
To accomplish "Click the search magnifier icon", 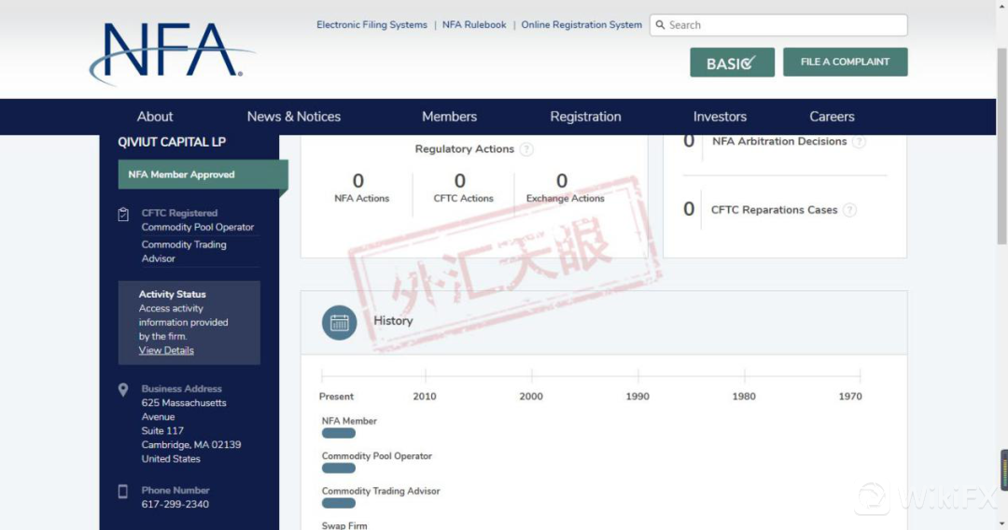I will coord(660,25).
